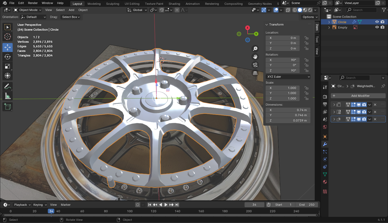Select the Select Box tool in the toolbar

point(8,27)
